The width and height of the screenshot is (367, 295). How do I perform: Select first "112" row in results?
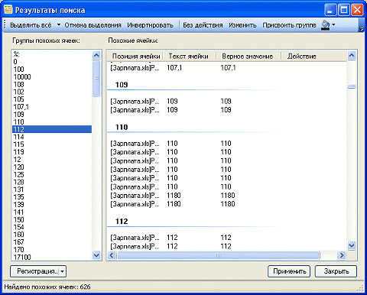pos(227,238)
